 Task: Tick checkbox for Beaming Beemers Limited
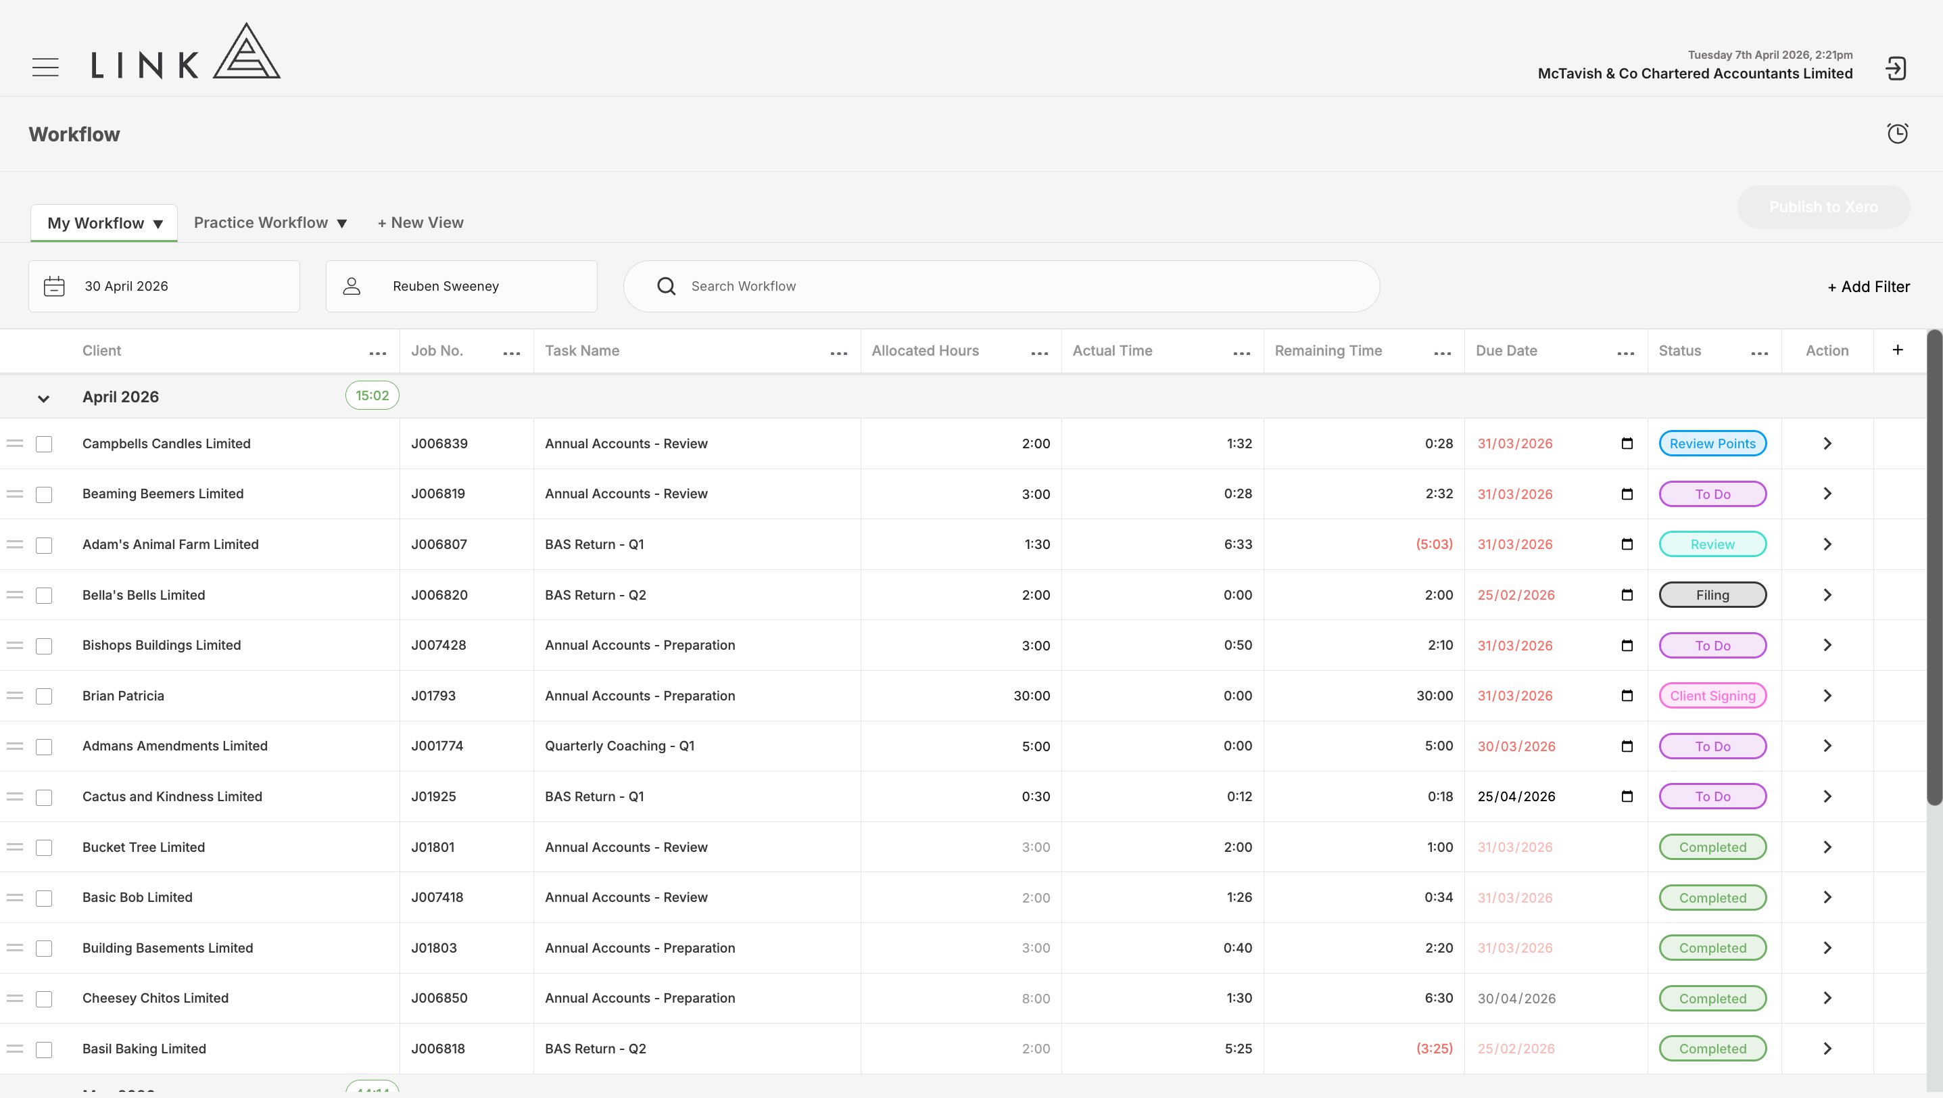click(x=45, y=495)
